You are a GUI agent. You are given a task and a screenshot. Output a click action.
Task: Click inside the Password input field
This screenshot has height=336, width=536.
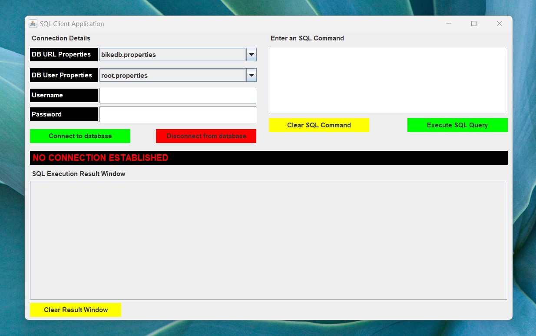pyautogui.click(x=178, y=114)
